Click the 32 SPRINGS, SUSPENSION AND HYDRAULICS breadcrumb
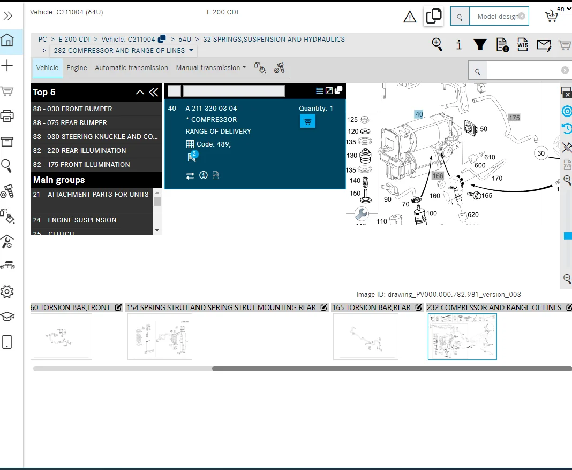Screen dimensions: 572x470 coord(274,40)
